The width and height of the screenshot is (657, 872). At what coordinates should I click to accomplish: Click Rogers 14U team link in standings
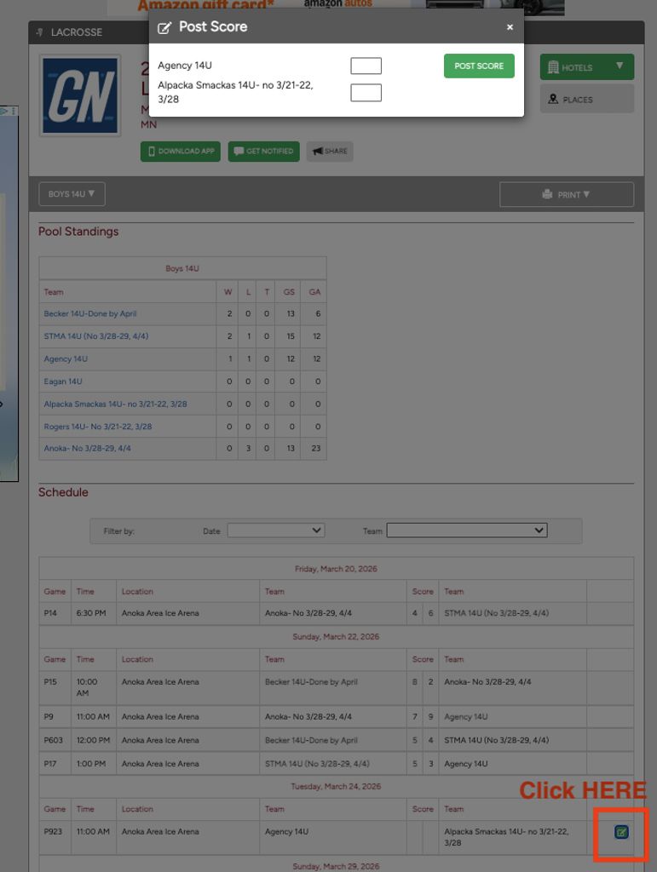tap(97, 427)
